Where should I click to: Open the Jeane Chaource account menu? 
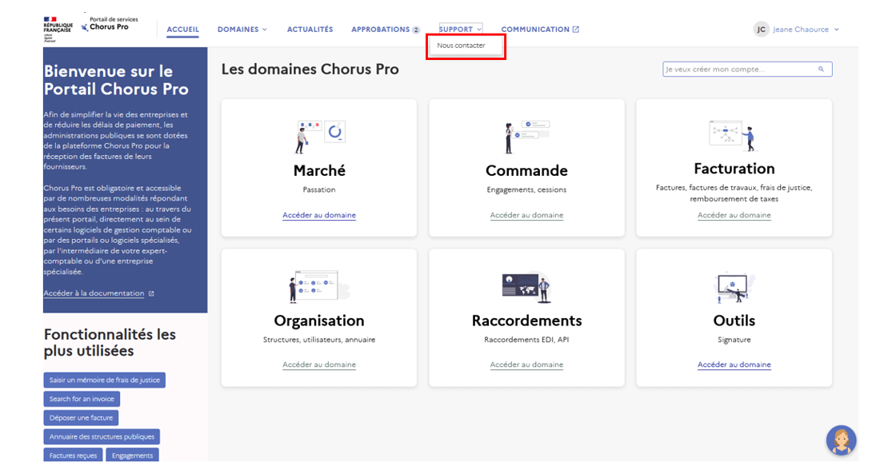(806, 30)
